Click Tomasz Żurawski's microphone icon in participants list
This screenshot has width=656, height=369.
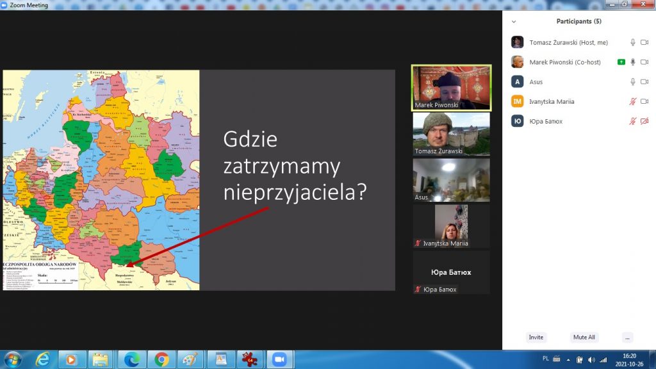click(633, 43)
